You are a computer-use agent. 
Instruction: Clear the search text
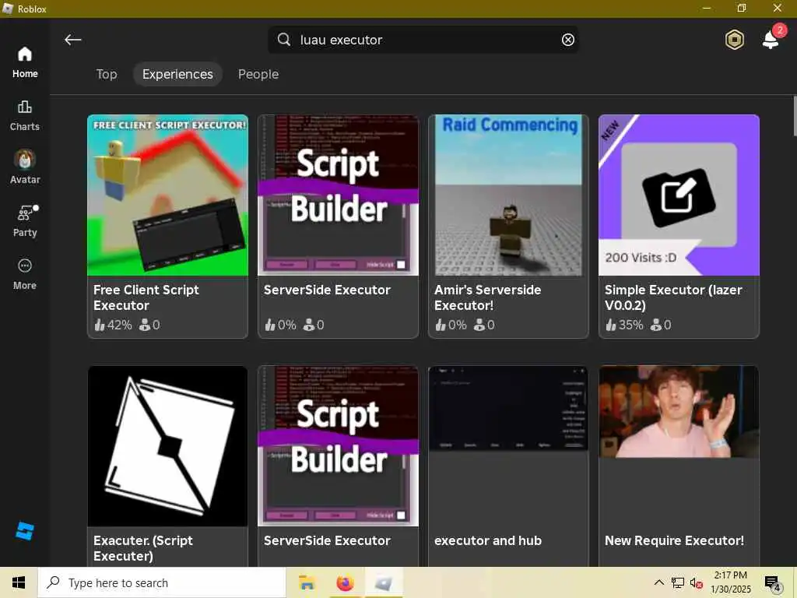click(567, 40)
